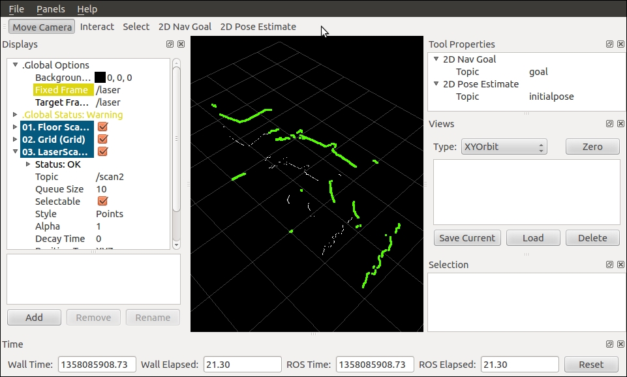
Task: Click the Alpha value 1
Action: pyautogui.click(x=99, y=226)
